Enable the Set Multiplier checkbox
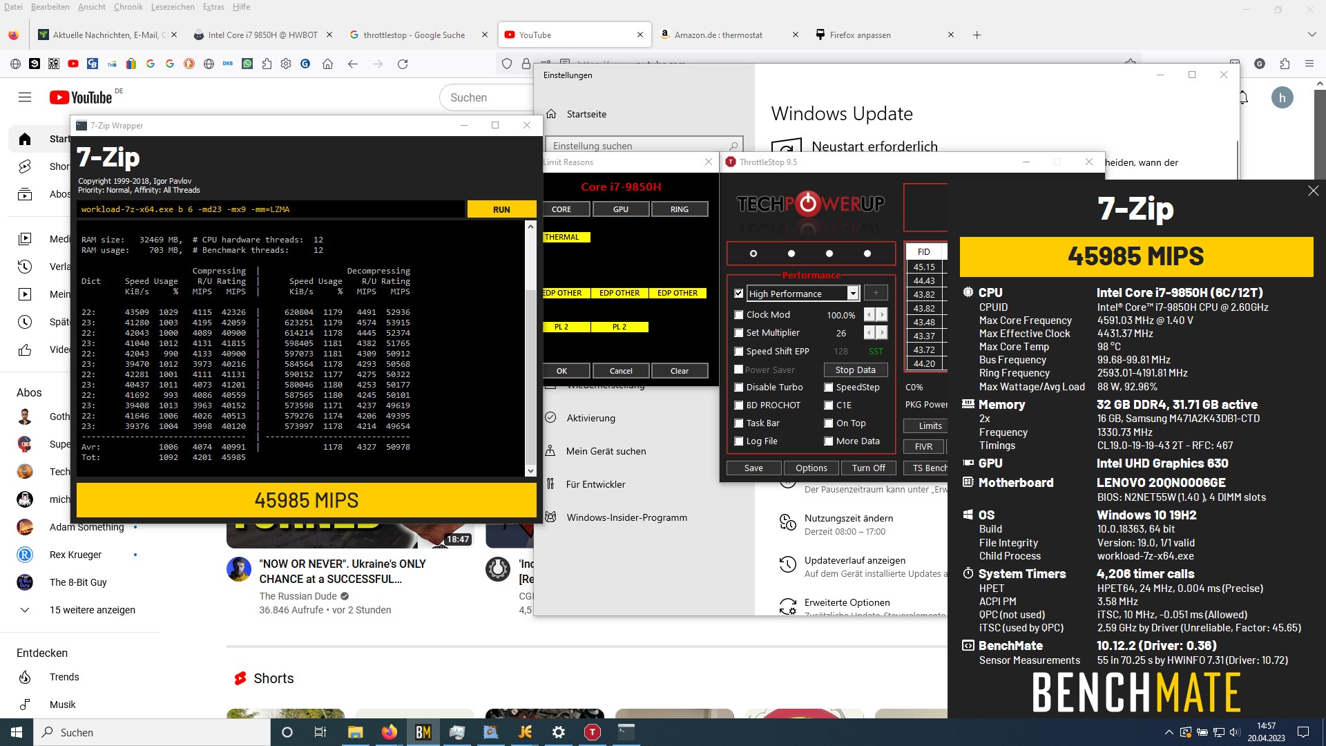 [x=738, y=332]
